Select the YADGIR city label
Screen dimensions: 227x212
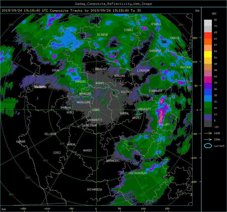[175, 38]
